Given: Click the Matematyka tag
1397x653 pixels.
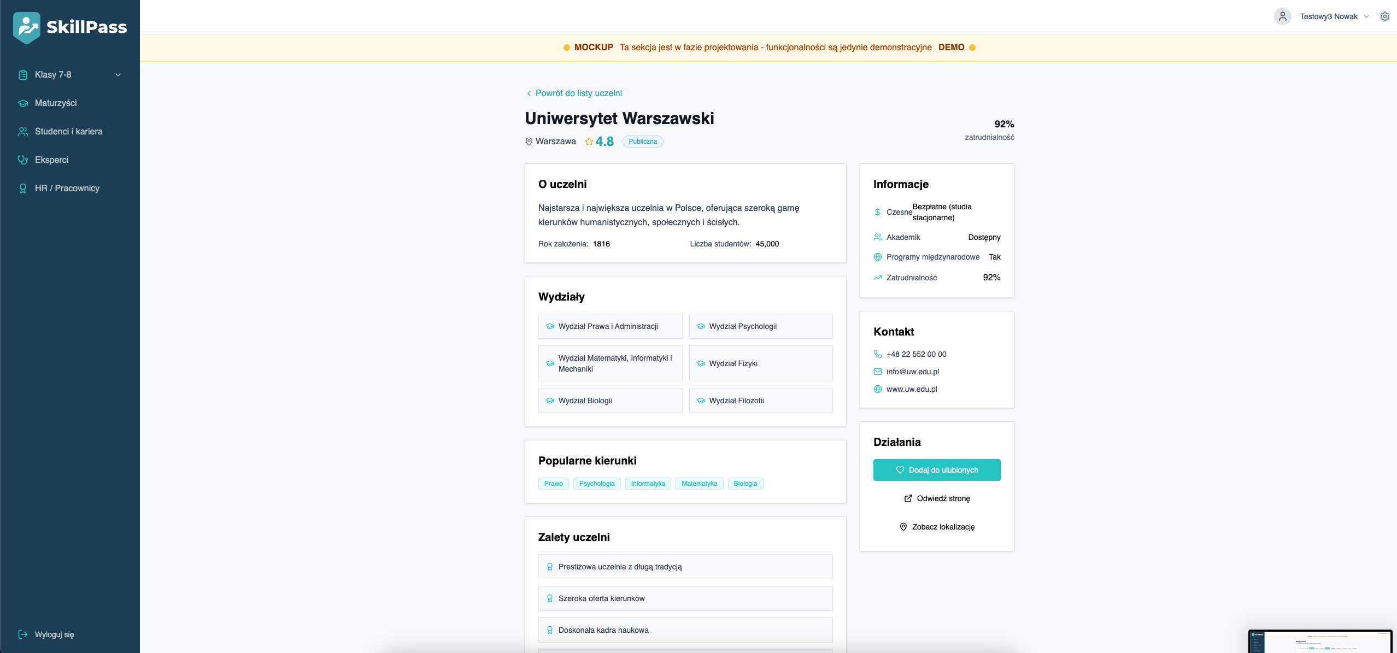Looking at the screenshot, I should coord(700,484).
